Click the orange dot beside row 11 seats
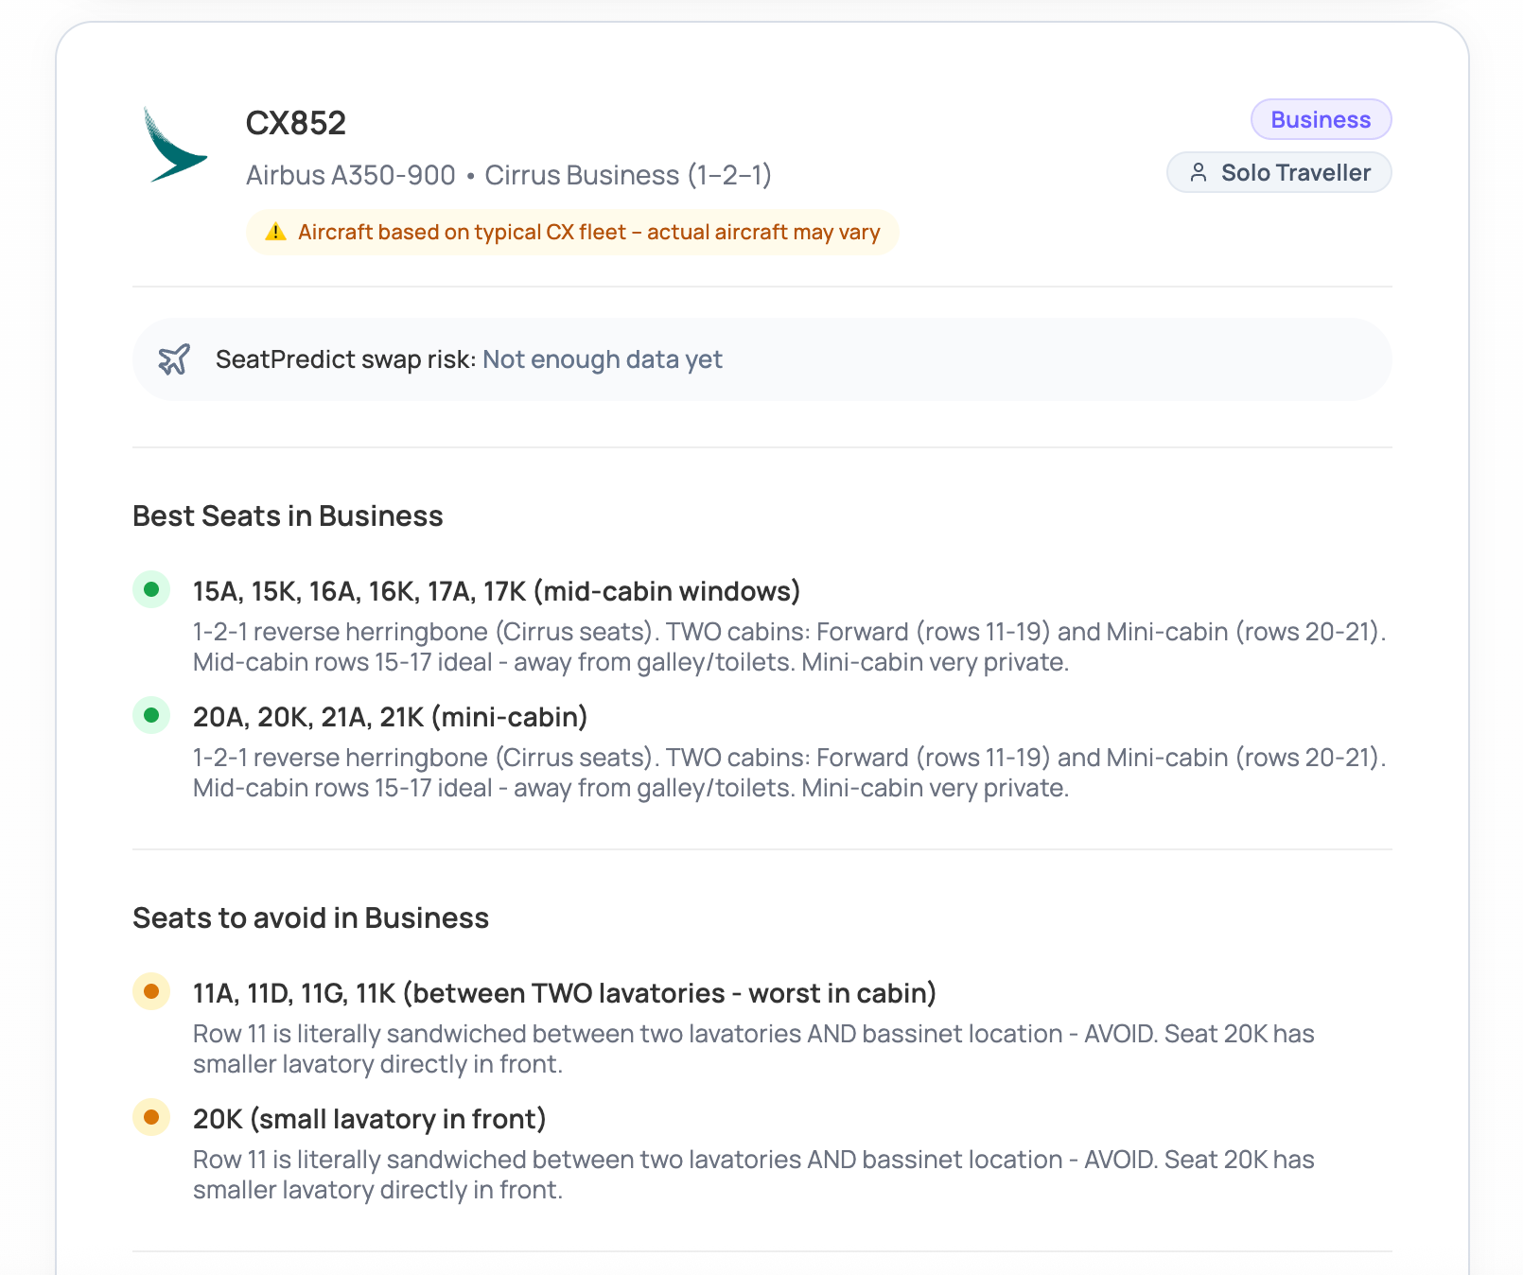1523x1275 pixels. point(151,992)
